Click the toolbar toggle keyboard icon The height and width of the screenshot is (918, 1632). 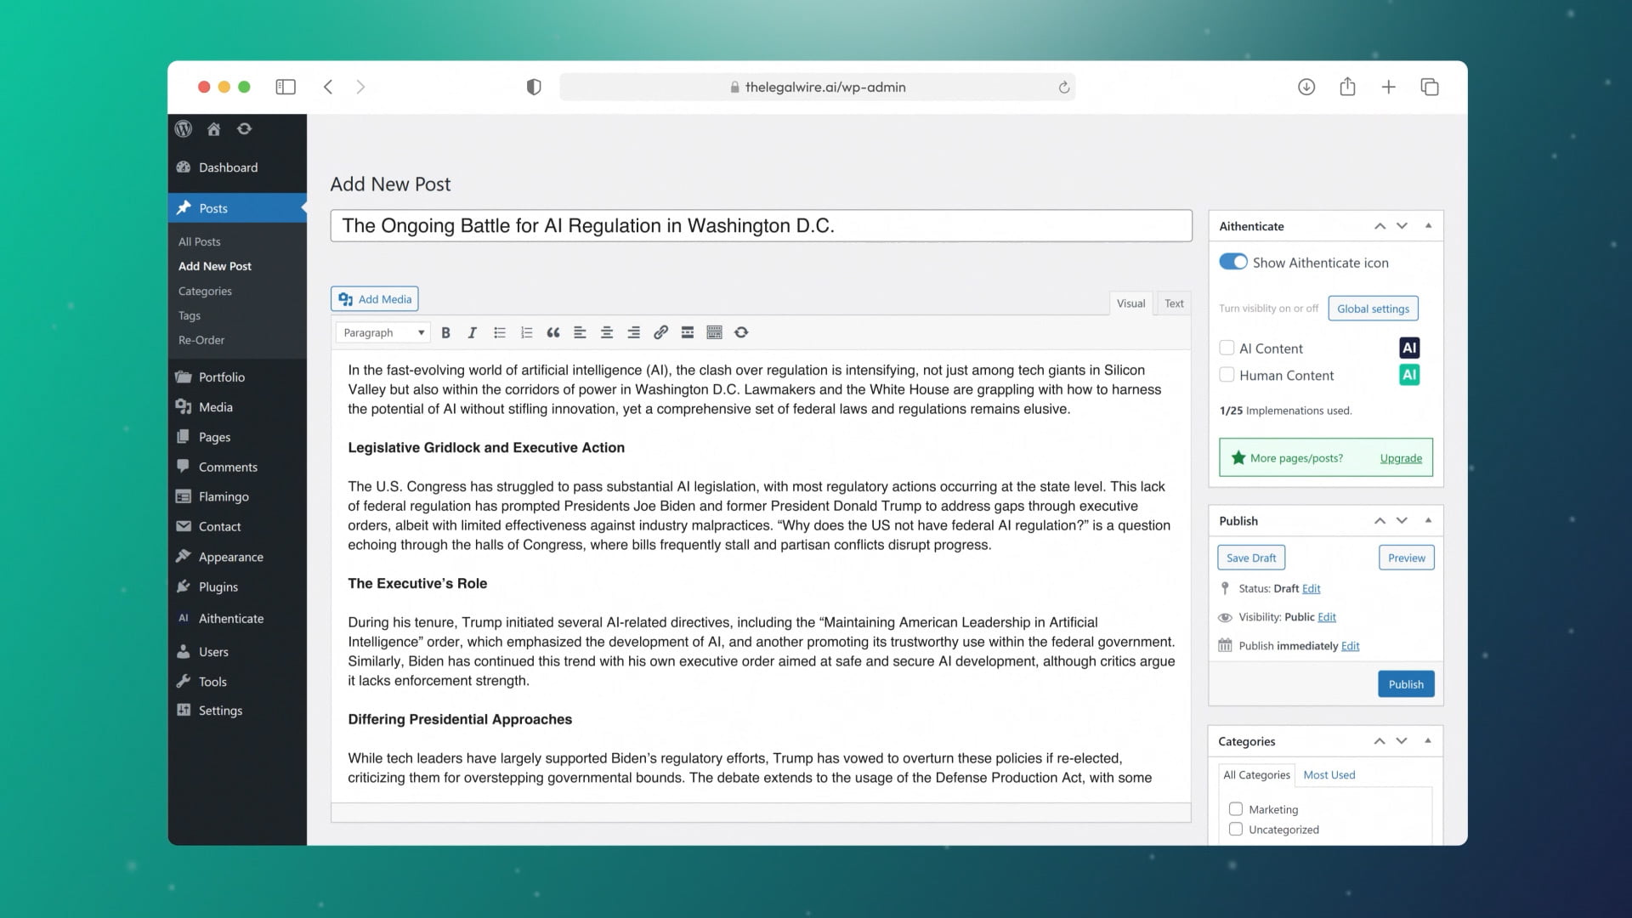[714, 332]
